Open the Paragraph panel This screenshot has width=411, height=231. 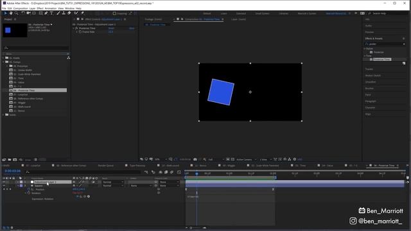(371, 101)
